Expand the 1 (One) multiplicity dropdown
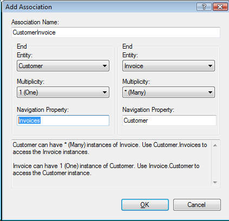Viewport: 229px width, 221px height. (63, 92)
